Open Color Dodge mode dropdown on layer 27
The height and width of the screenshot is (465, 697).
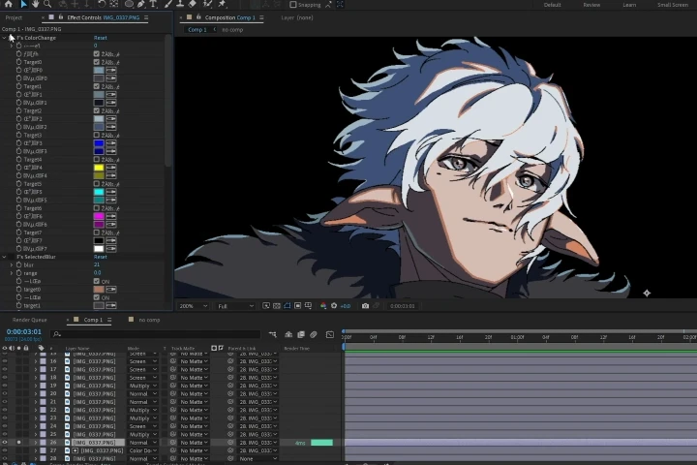tap(142, 450)
